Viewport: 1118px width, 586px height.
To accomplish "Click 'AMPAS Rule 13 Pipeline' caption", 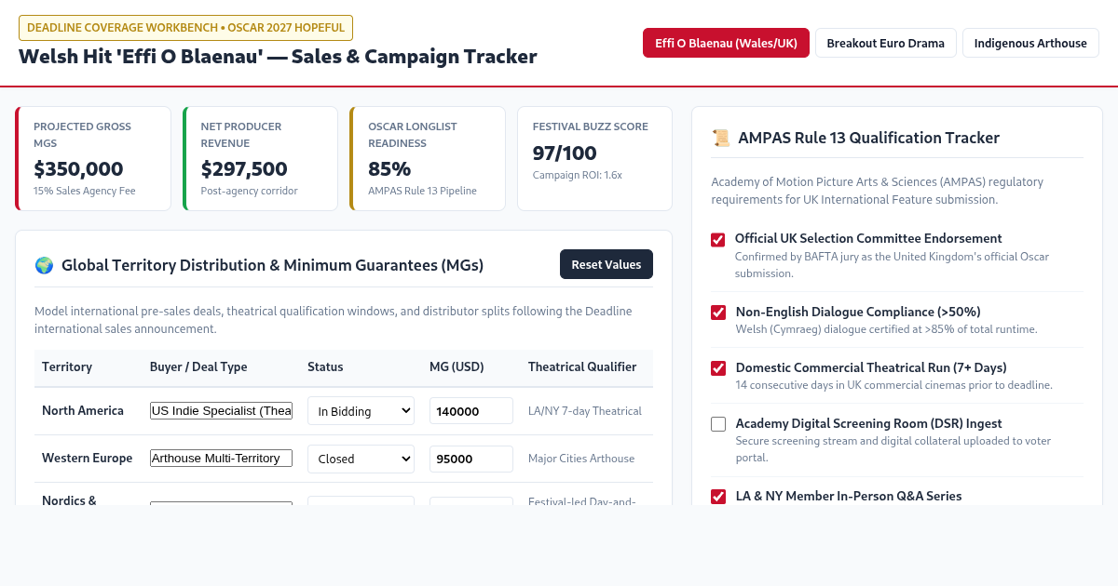I will click(422, 191).
